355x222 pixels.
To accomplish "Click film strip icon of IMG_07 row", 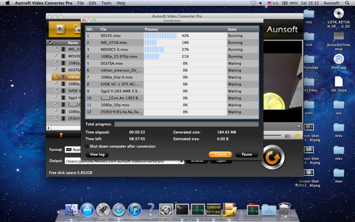I will tap(63, 49).
